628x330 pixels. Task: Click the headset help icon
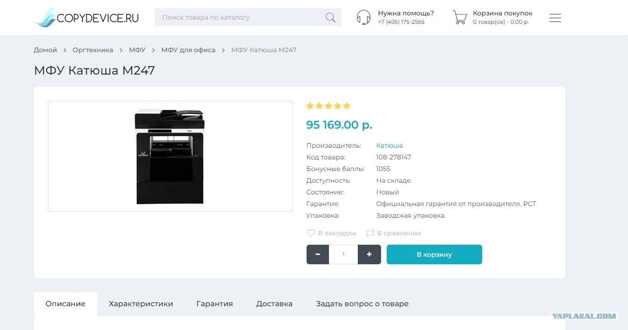pyautogui.click(x=363, y=17)
